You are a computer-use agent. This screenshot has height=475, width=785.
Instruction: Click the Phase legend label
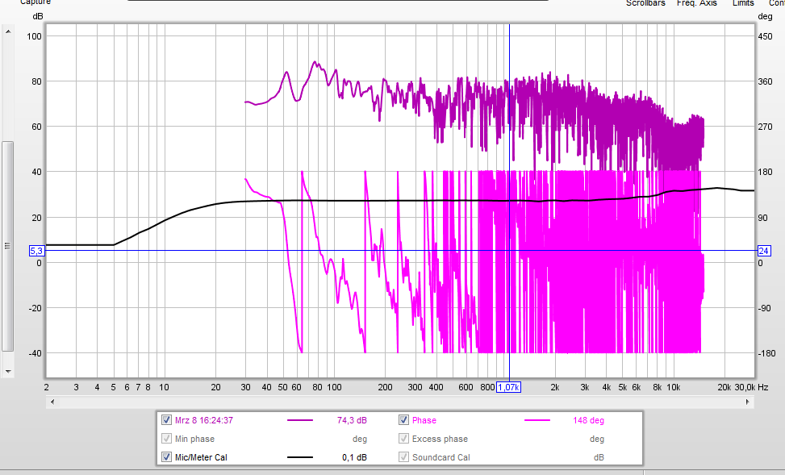pos(424,420)
